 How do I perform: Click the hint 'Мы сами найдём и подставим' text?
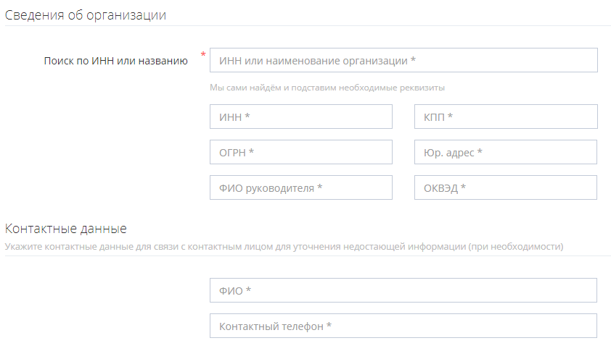pos(327,88)
